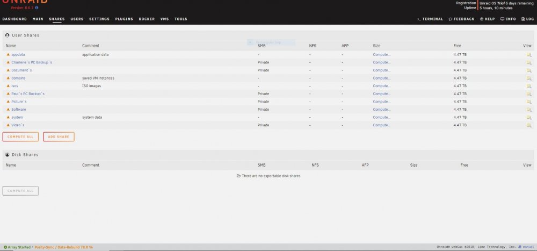Open the Settings tab
Viewport: 537px width, 251px height.
(99, 19)
